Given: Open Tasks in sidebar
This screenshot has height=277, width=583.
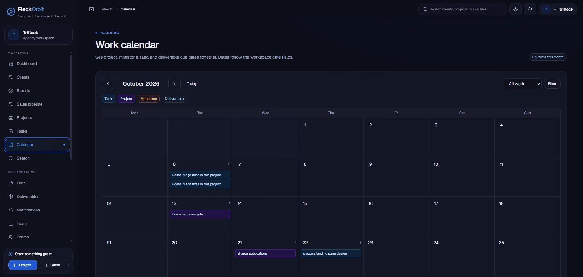Looking at the screenshot, I should (x=37, y=131).
